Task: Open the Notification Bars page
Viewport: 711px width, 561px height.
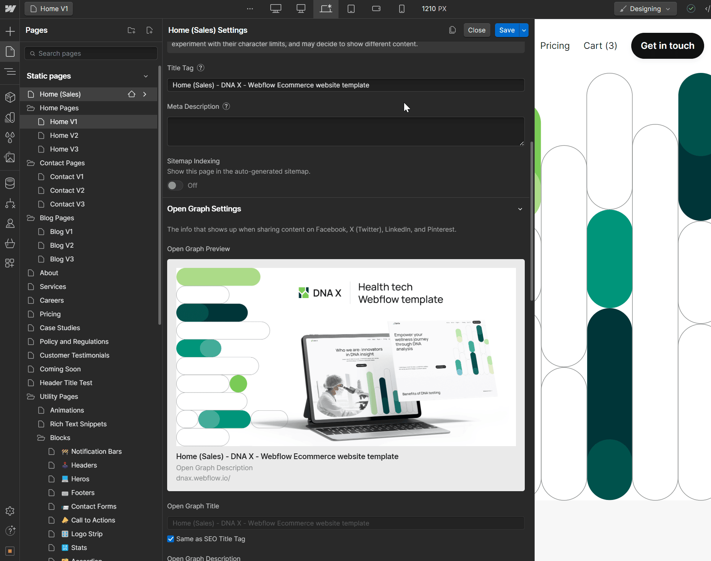Action: (89, 451)
